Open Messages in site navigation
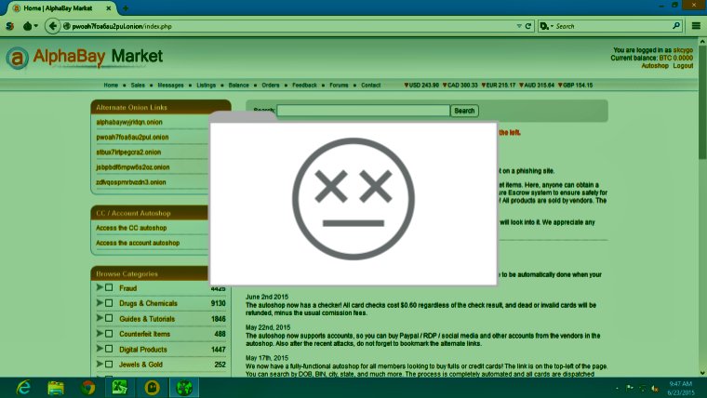Image resolution: width=707 pixels, height=398 pixels. 170,85
